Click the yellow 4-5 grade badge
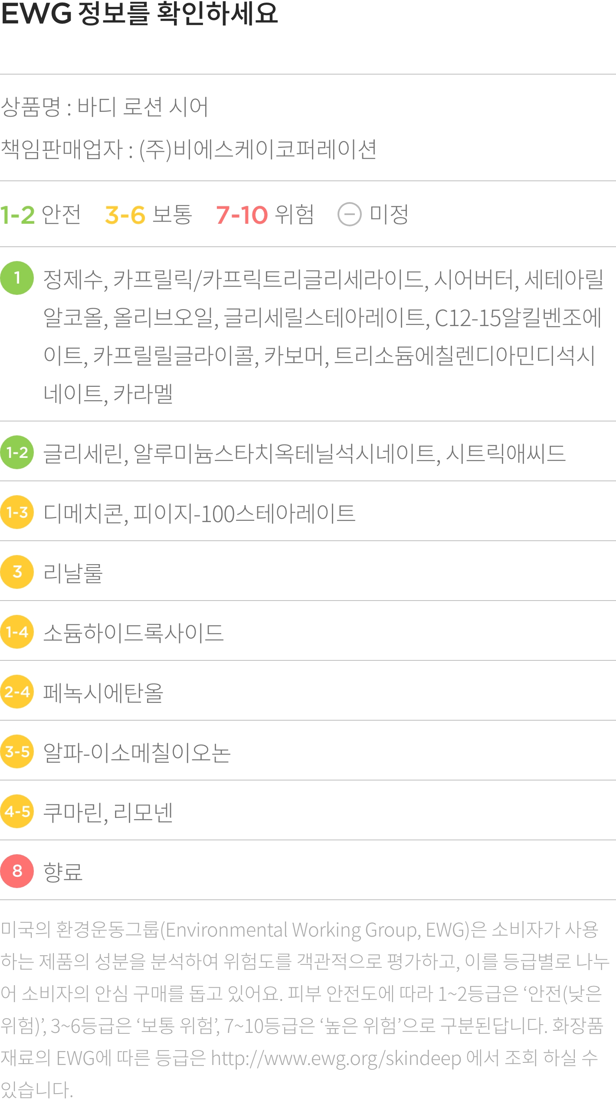616x1104 pixels. 17,811
